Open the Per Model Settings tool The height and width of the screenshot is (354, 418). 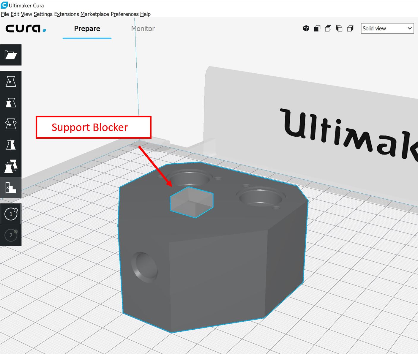11,166
